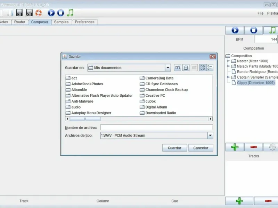This screenshot has height=208, width=278.
Task: Select the Digital Album folder
Action: click(153, 107)
